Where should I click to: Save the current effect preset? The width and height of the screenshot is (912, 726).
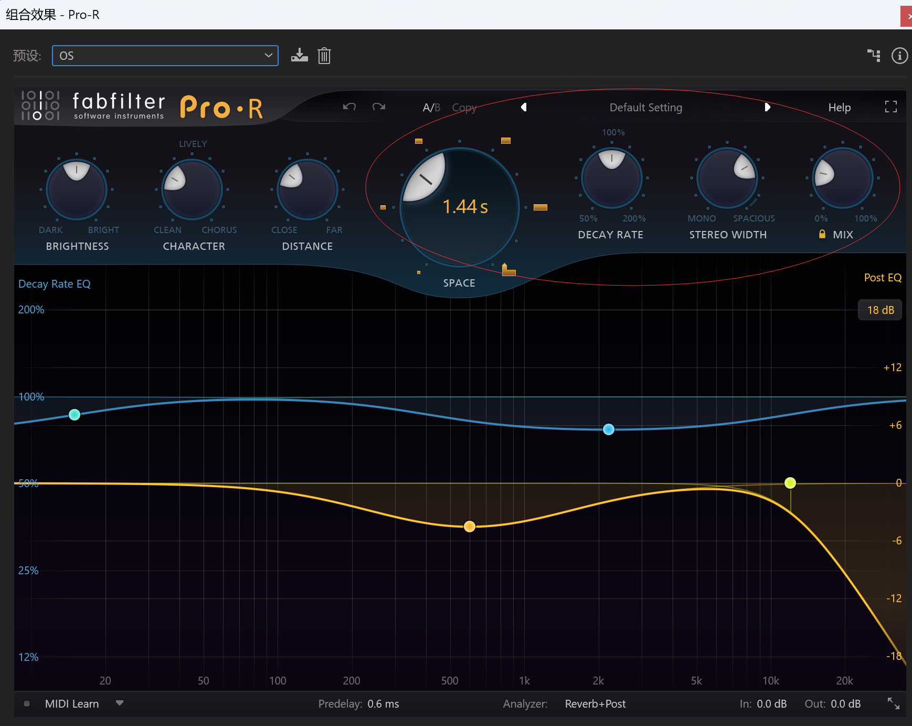(x=300, y=56)
